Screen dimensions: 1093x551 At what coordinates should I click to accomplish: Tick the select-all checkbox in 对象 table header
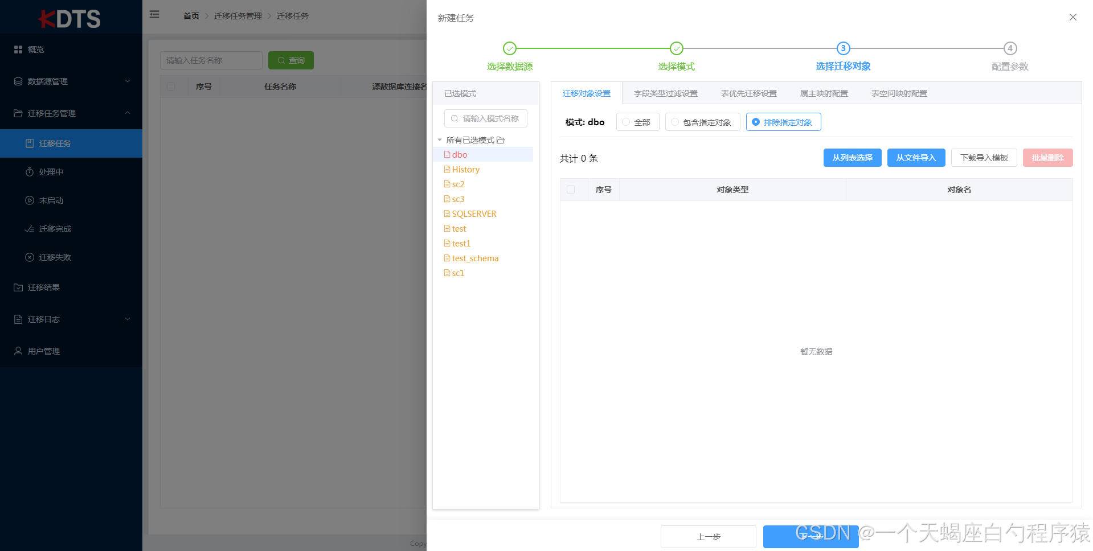(x=571, y=190)
